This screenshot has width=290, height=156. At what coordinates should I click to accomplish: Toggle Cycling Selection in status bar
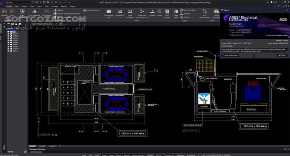pos(138,155)
